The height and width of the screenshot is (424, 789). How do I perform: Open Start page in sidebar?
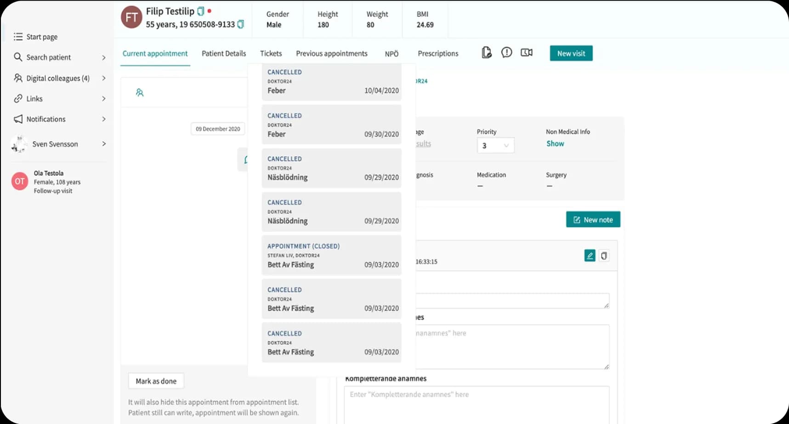[x=41, y=37]
